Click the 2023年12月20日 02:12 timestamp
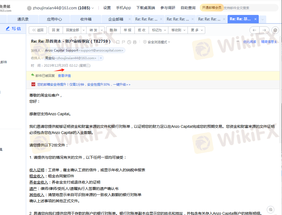The image size is (282, 215). [x=67, y=66]
